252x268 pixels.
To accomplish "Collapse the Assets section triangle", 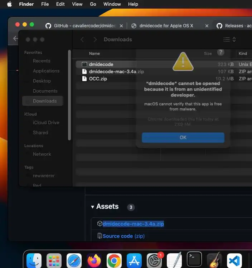I will point(93,207).
